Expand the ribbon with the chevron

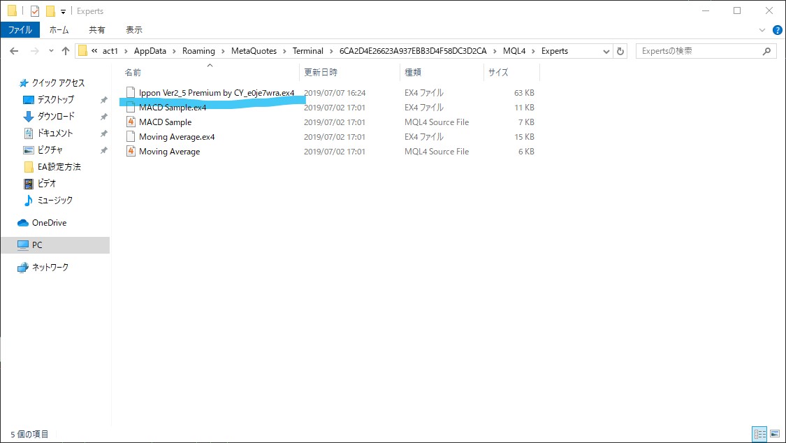point(762,30)
